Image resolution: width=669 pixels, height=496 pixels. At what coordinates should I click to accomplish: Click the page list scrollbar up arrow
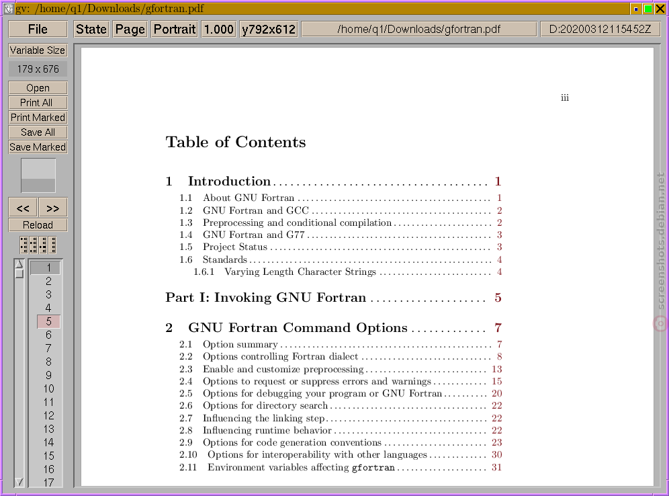click(x=19, y=264)
